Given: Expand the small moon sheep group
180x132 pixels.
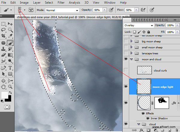Looking at the screenshot, I should 131,47.
